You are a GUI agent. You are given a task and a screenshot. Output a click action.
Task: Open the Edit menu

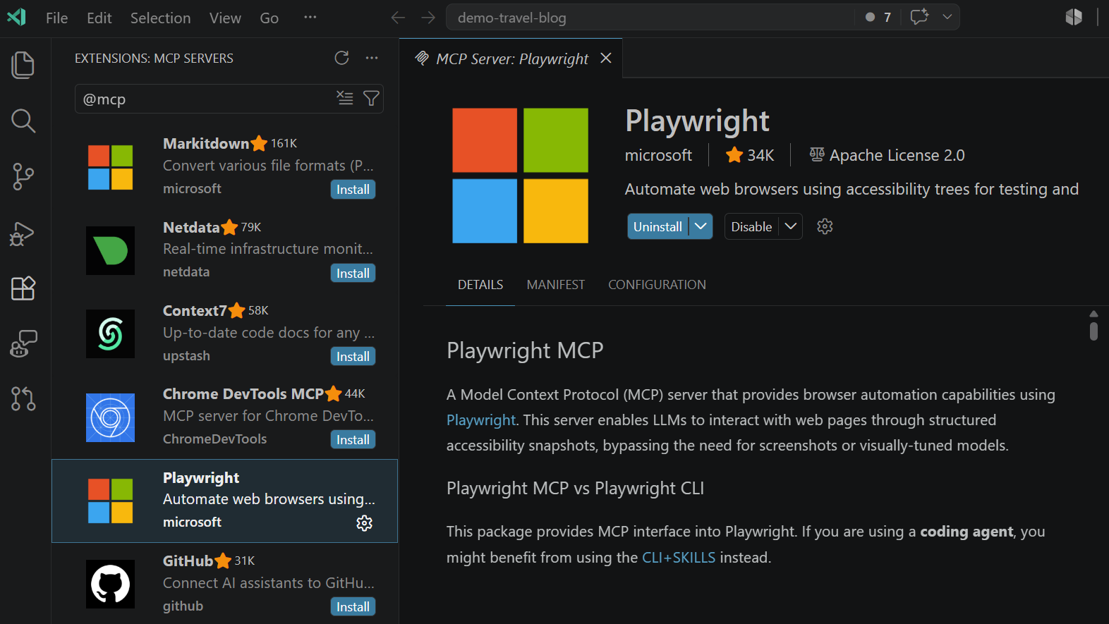(99, 18)
